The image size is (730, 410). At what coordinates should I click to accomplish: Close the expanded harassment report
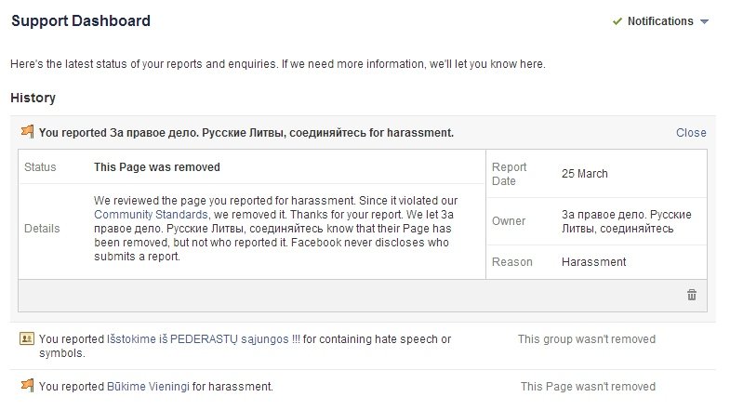[691, 133]
